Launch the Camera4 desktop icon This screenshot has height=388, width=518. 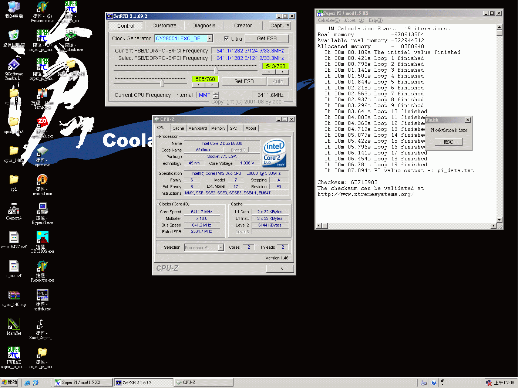pos(14,212)
